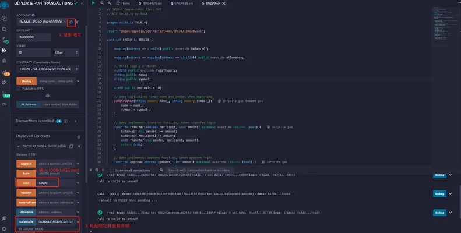The width and height of the screenshot is (461, 233).
Task: Click the transferFrom function button
Action: (26, 203)
